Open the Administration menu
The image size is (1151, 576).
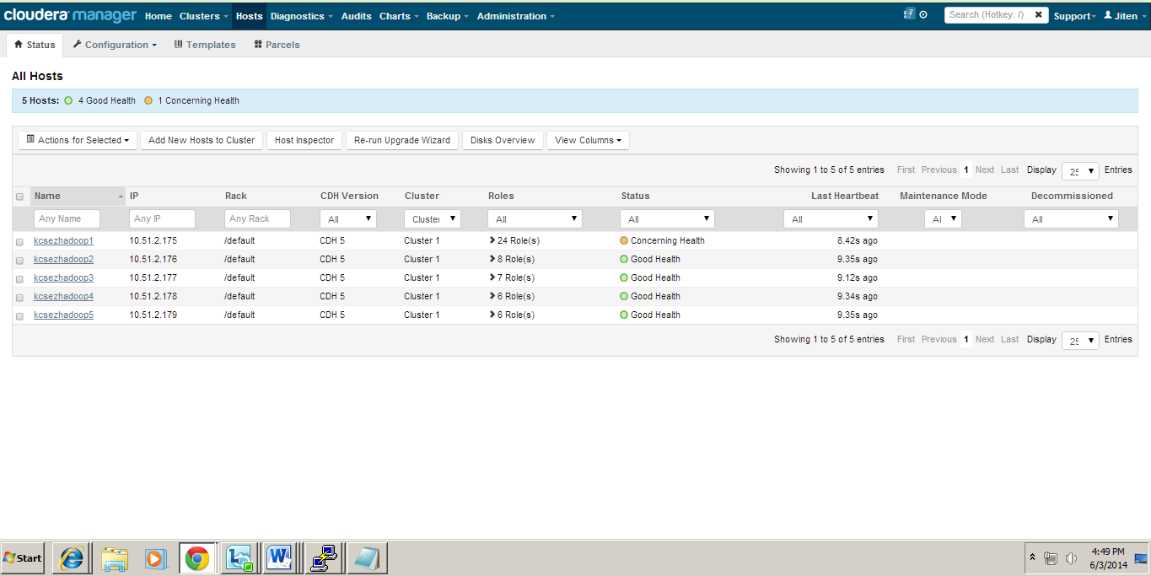516,16
